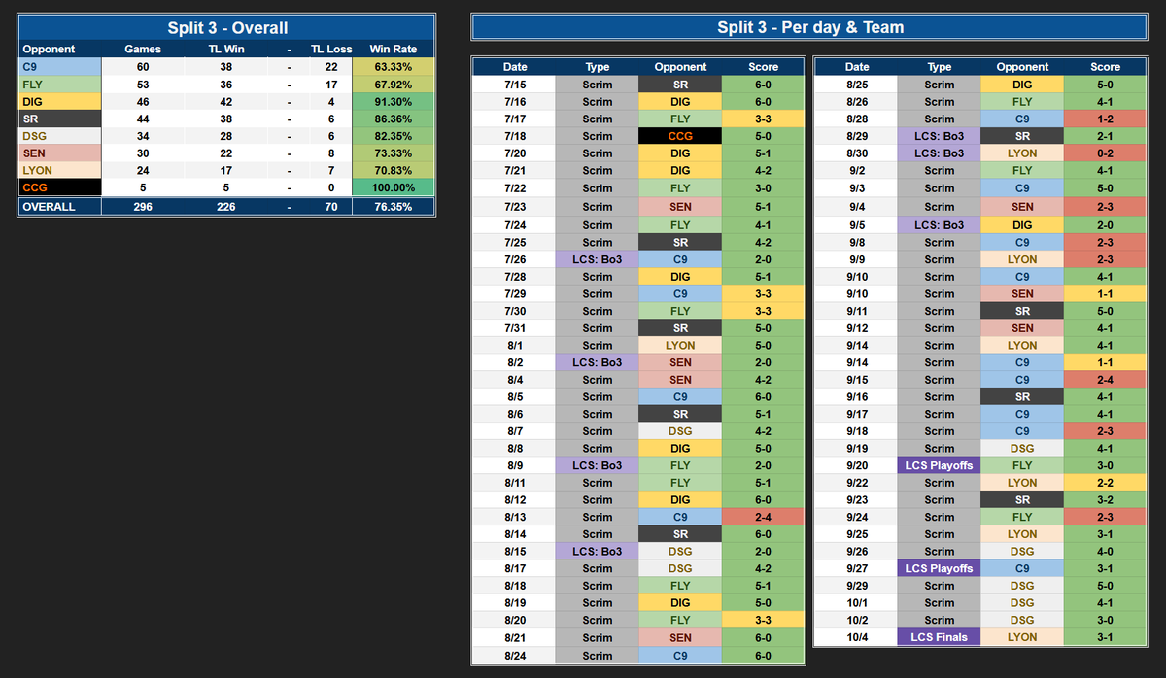Click the 76.35% overall win rate cell
Image resolution: width=1166 pixels, height=678 pixels.
394,206
